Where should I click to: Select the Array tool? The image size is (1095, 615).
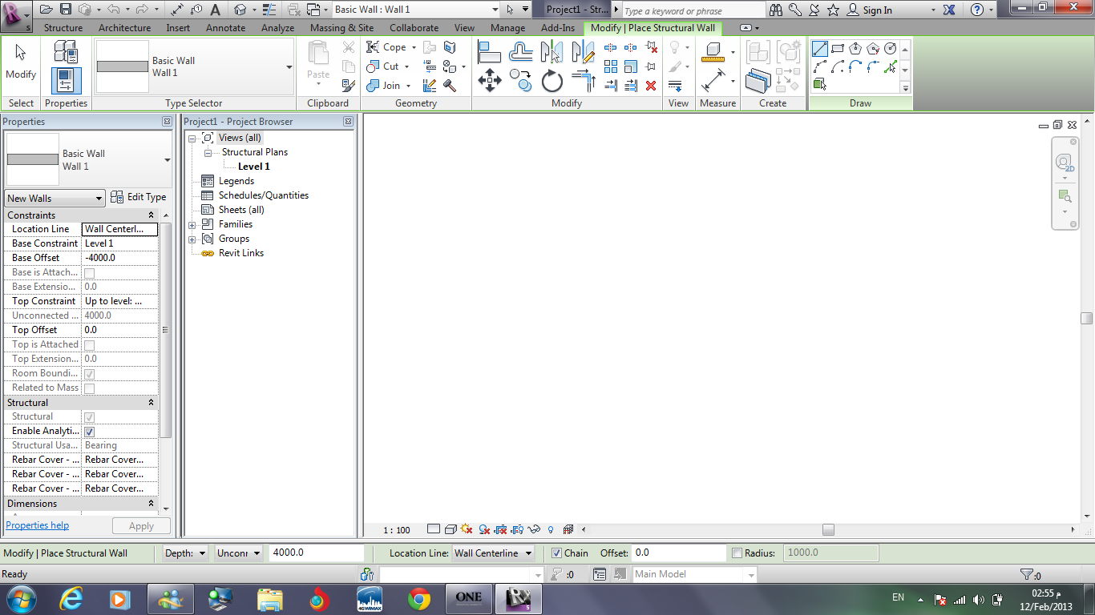pos(611,66)
